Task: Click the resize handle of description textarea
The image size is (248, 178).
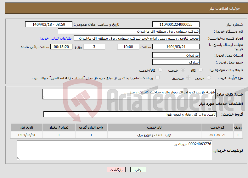Action: point(44,98)
